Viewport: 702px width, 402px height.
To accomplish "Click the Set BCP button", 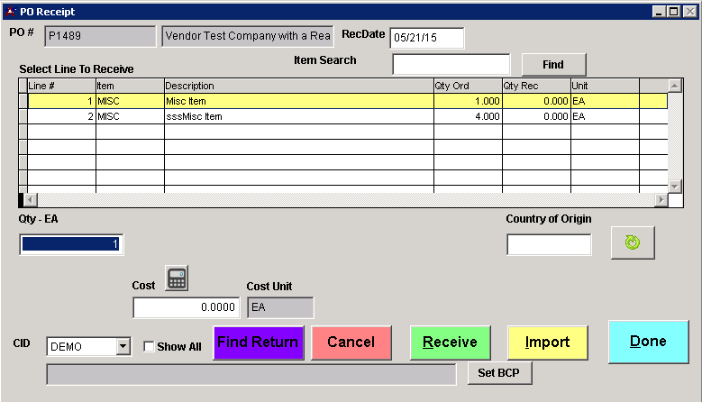I will 499,374.
